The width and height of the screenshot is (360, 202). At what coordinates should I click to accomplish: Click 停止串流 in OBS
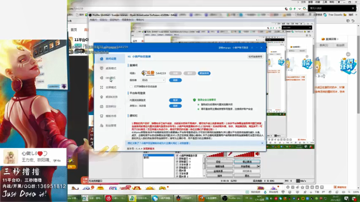(x=247, y=162)
